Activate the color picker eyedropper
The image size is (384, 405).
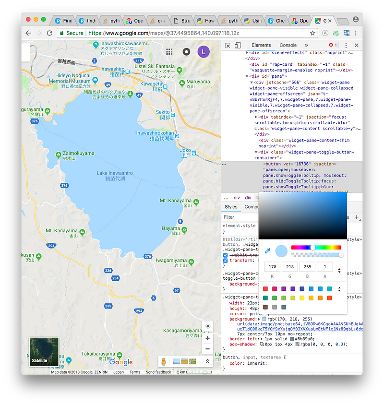tap(268, 251)
